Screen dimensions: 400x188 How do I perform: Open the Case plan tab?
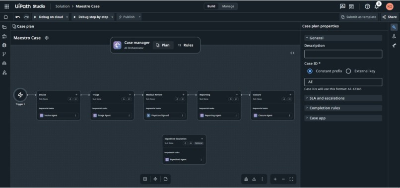pyautogui.click(x=23, y=26)
